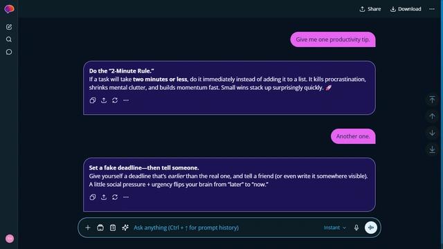
Task: Start a new chat with compose icon
Action: tap(9, 27)
